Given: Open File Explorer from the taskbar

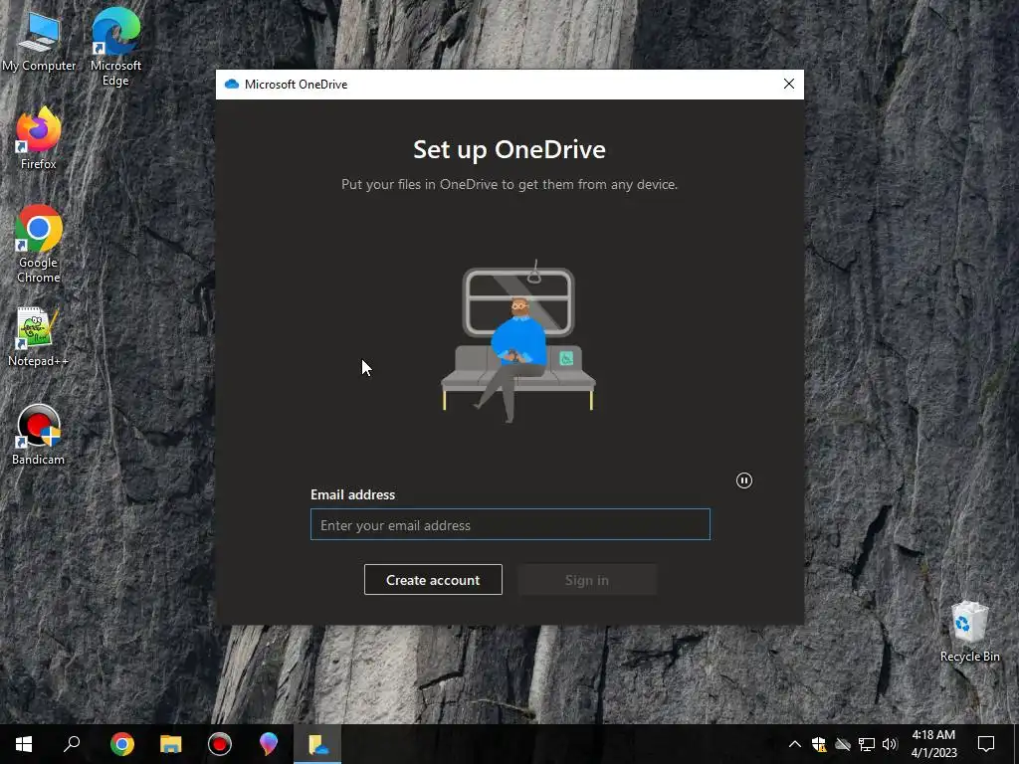Looking at the screenshot, I should [171, 744].
